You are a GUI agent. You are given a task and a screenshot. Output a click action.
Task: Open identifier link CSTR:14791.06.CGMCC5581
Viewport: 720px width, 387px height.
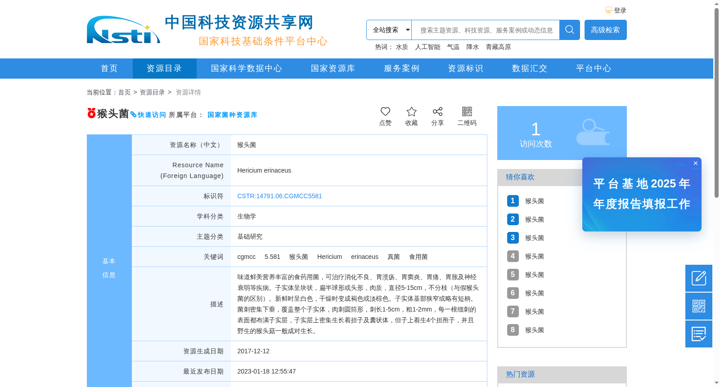click(279, 196)
